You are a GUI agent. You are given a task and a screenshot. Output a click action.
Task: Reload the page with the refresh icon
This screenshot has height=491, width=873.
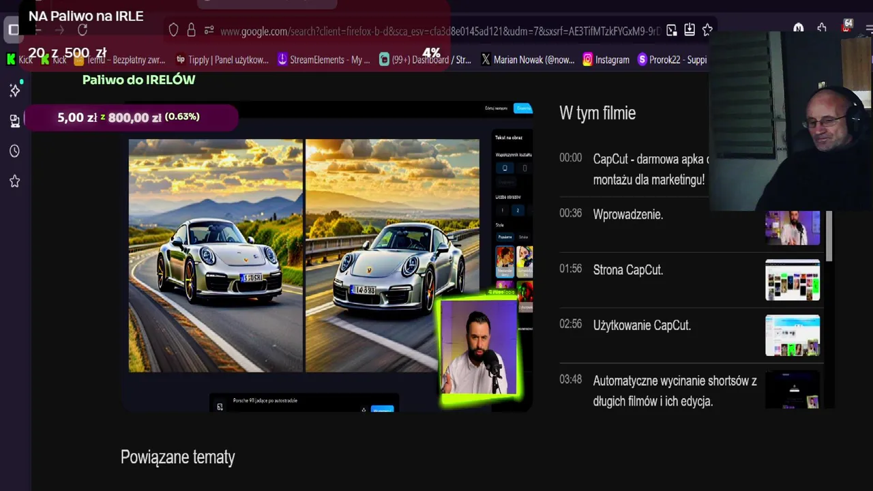pyautogui.click(x=83, y=30)
